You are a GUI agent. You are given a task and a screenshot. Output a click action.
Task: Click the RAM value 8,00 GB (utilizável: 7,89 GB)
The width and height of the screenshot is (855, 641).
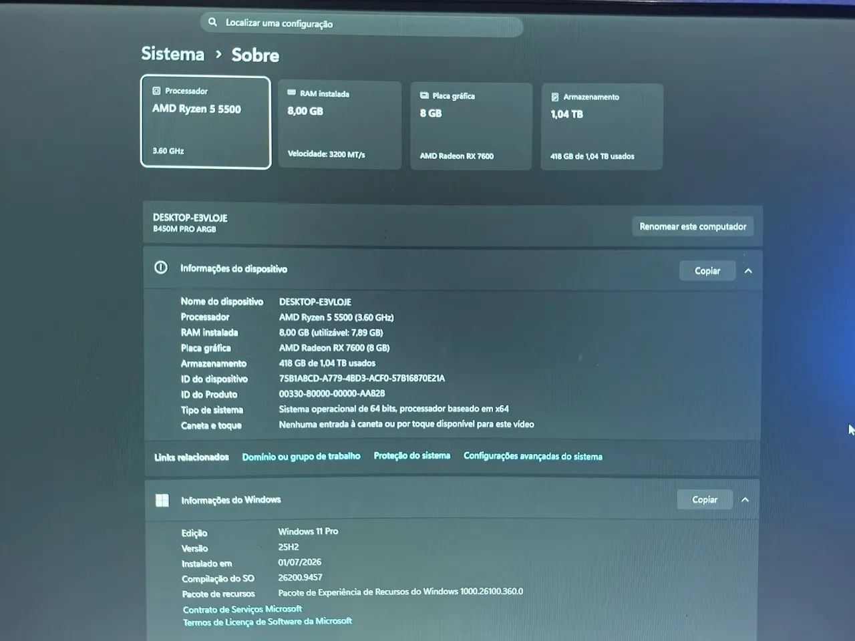331,333
